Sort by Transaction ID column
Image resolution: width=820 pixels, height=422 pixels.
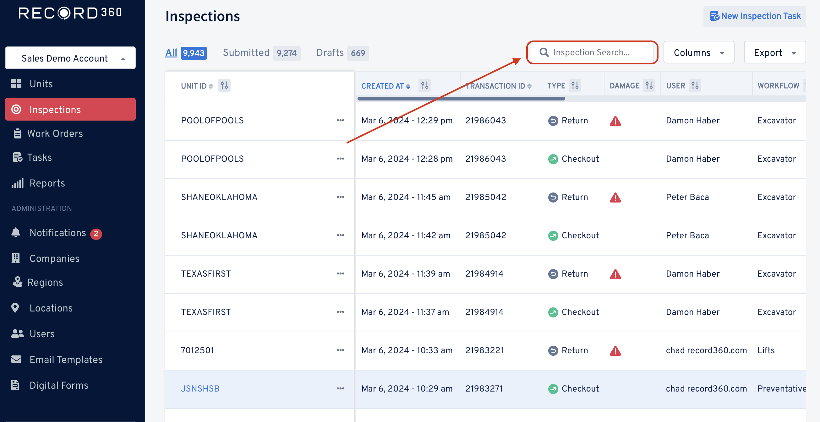[499, 86]
